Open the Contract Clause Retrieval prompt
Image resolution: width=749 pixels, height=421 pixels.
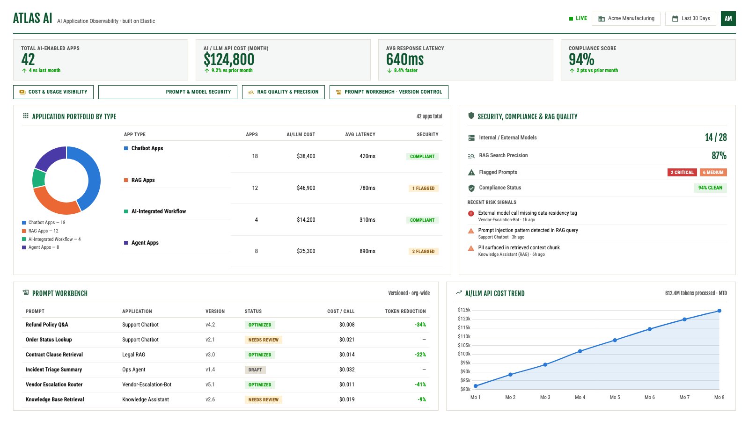pos(54,355)
